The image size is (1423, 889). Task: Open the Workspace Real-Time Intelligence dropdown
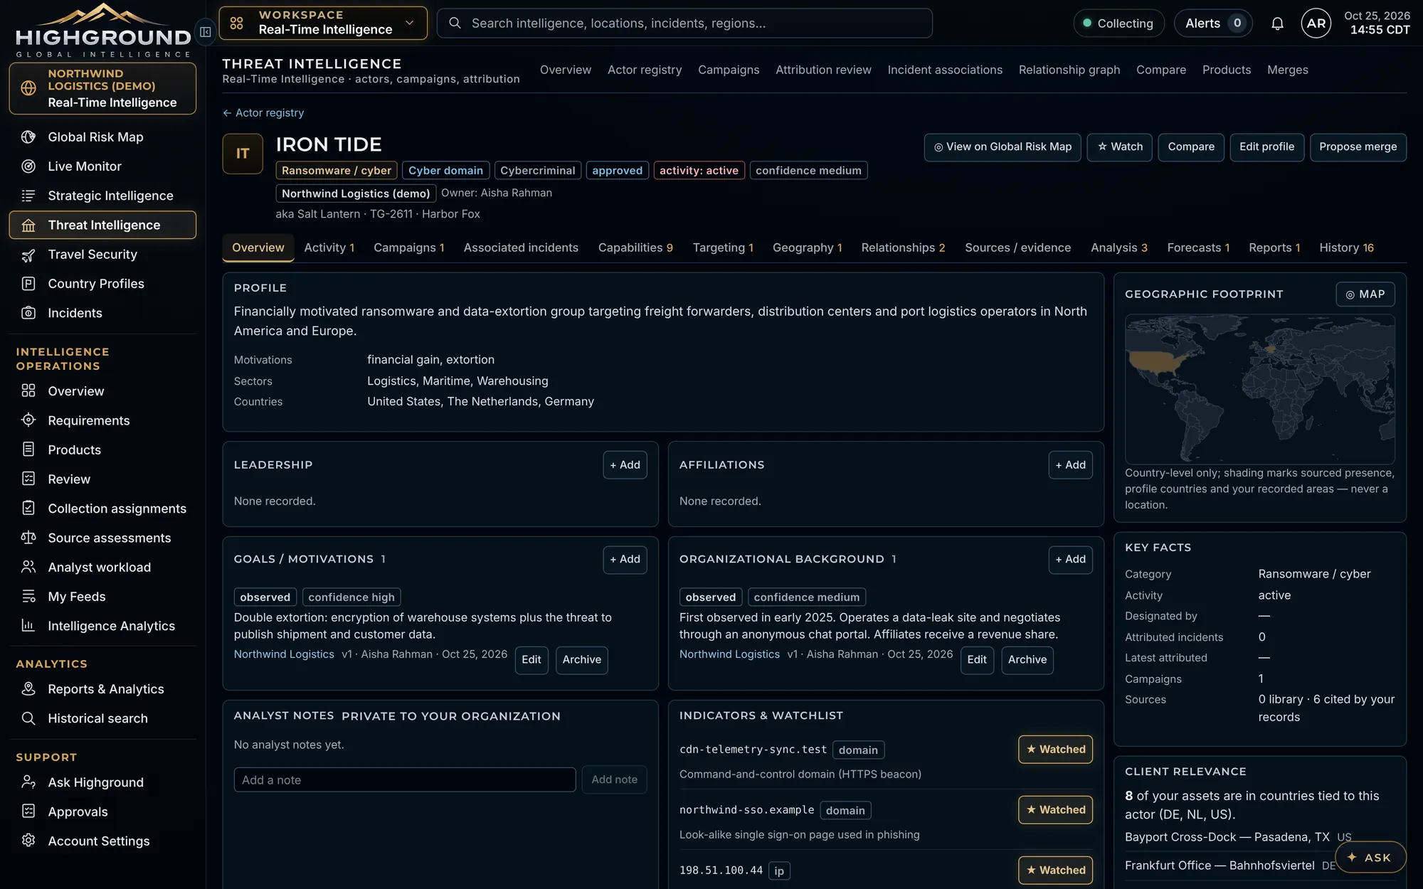point(323,23)
